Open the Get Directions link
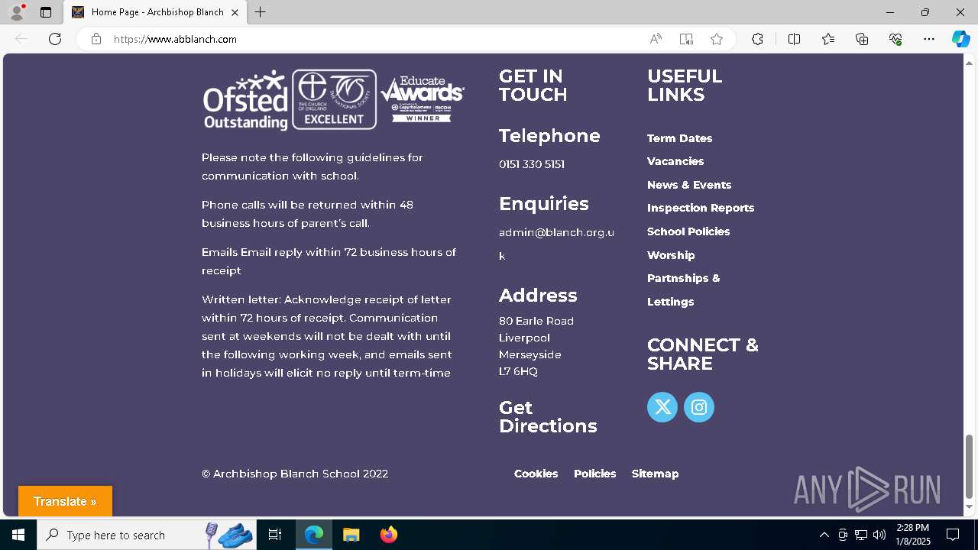Screen dimensions: 978x550 tap(548, 417)
